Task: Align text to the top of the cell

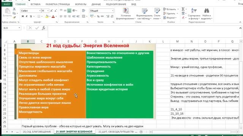Action: click(61, 11)
